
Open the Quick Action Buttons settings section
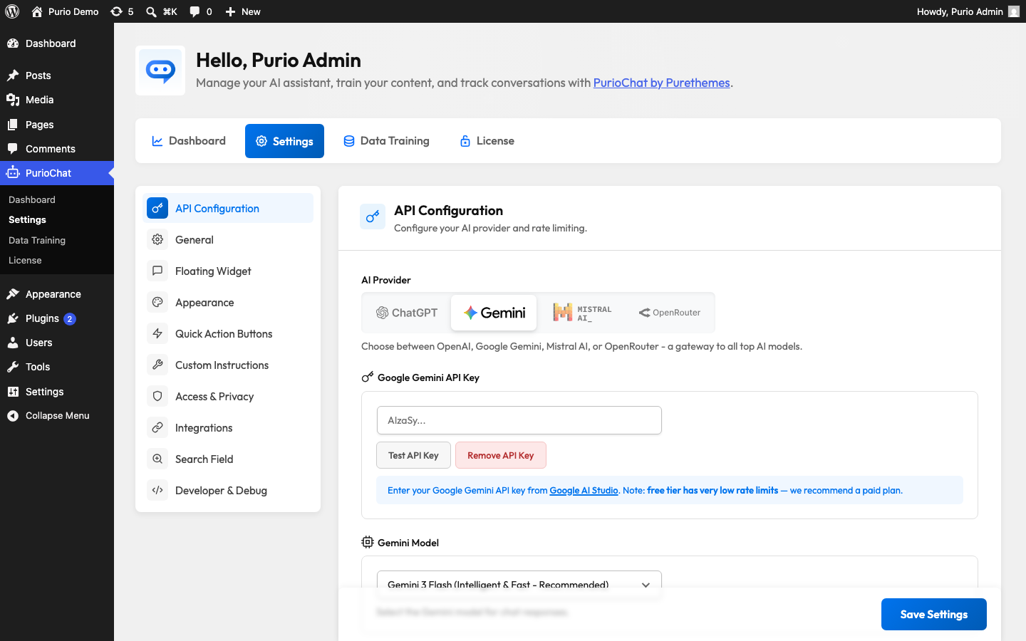[x=228, y=333]
